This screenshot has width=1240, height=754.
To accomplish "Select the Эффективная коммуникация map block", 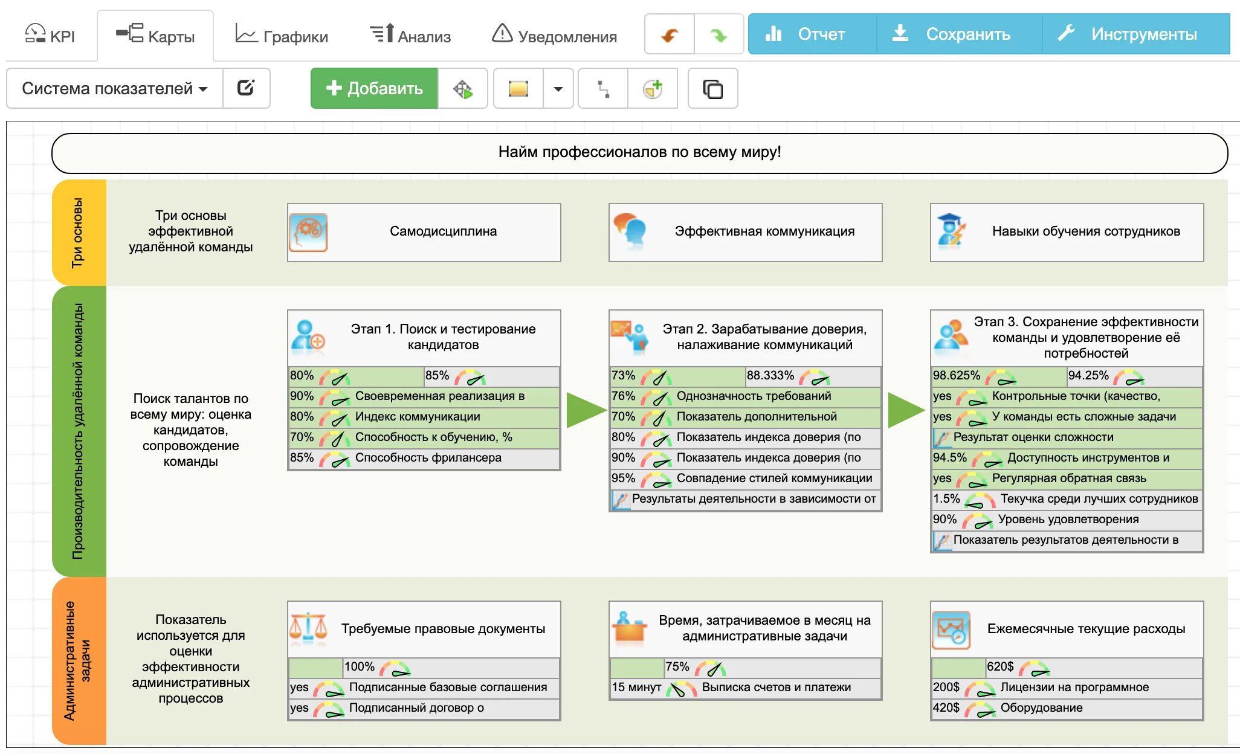I will point(745,232).
